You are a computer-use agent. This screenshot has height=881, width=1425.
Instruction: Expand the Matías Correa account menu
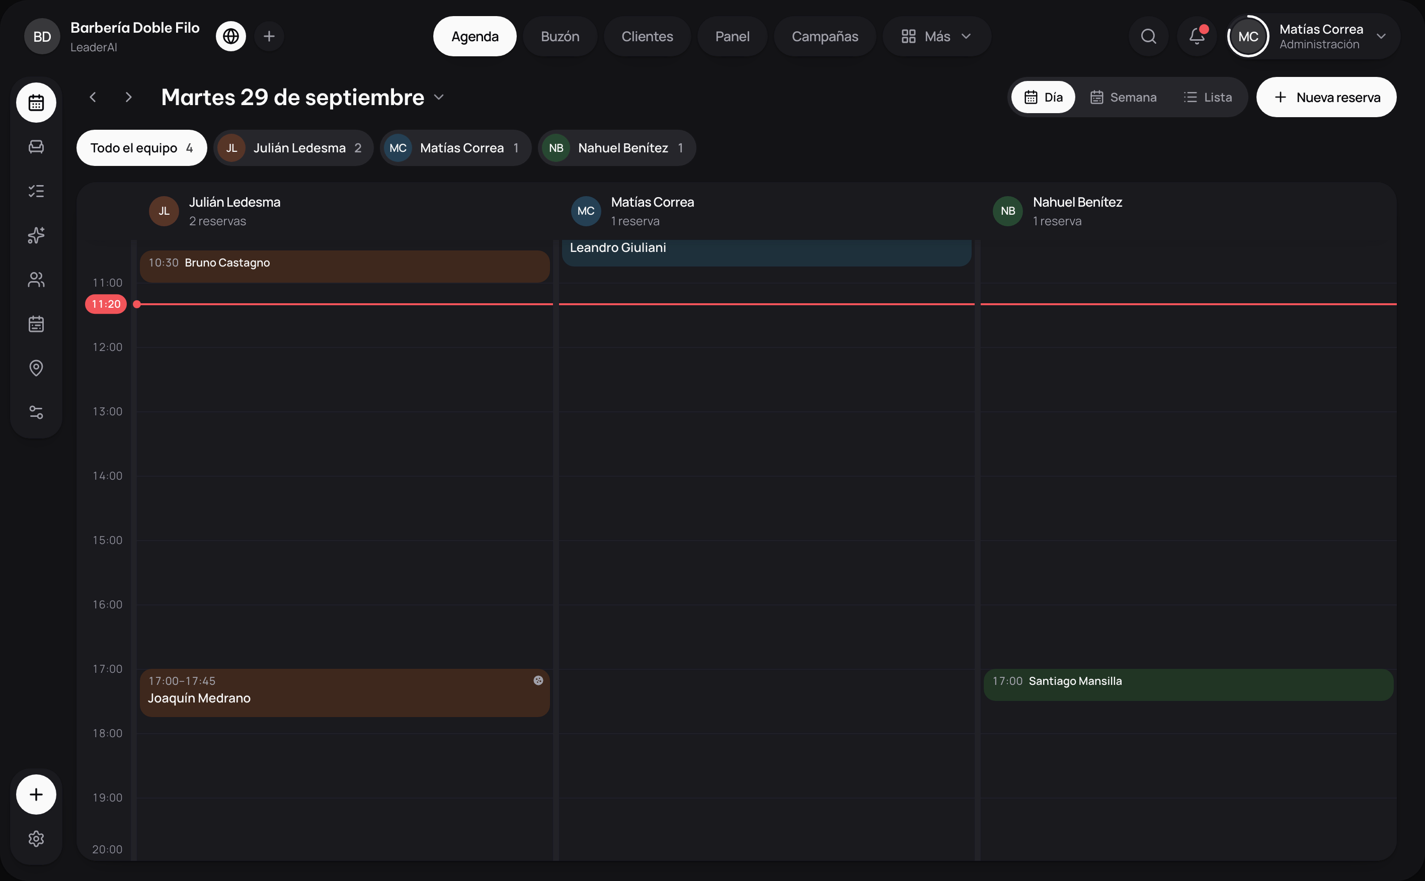point(1314,36)
